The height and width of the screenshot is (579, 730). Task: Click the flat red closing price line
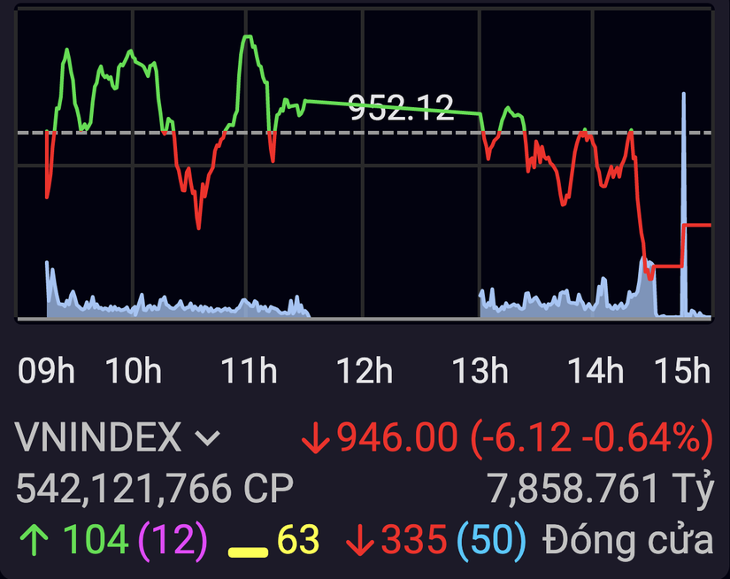point(697,226)
